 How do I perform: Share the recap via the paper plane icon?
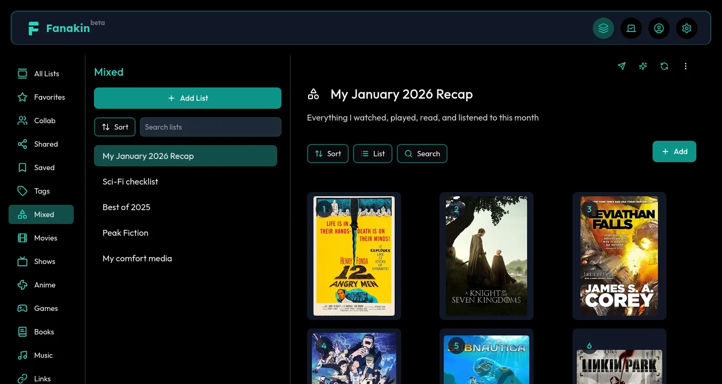tap(621, 66)
